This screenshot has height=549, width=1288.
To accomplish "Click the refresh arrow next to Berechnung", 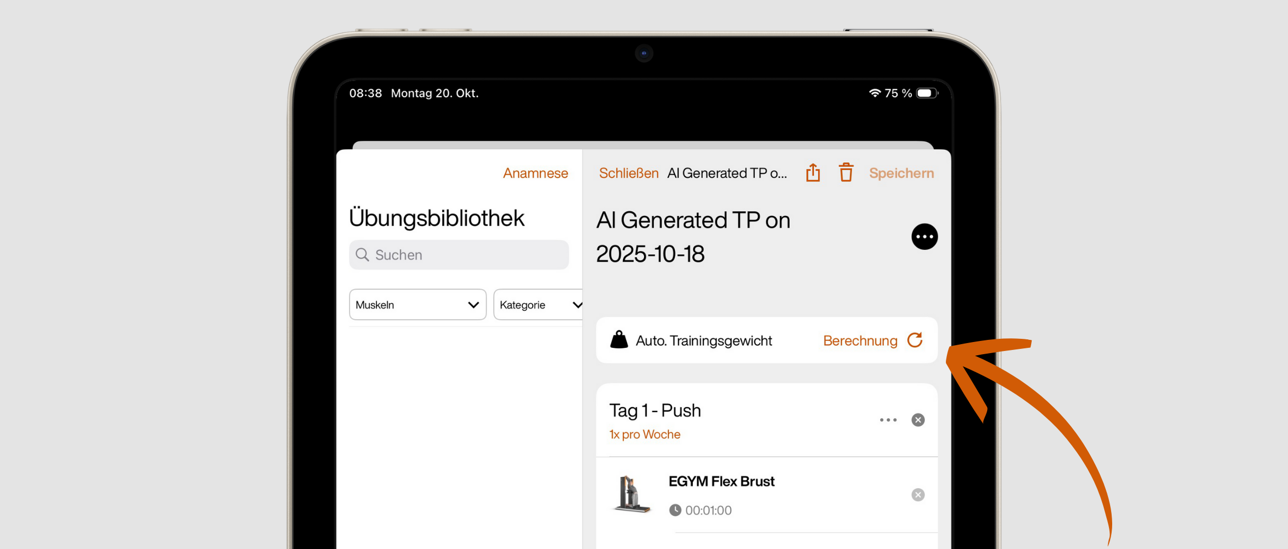I will [x=915, y=340].
